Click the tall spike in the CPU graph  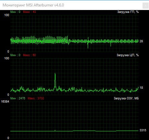pyautogui.click(x=55, y=81)
